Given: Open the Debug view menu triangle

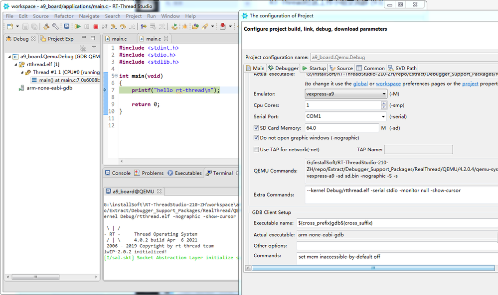Looking at the screenshot, I should 94,48.
